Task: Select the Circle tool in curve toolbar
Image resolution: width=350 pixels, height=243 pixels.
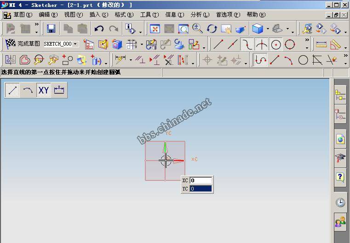Action: pyautogui.click(x=303, y=60)
